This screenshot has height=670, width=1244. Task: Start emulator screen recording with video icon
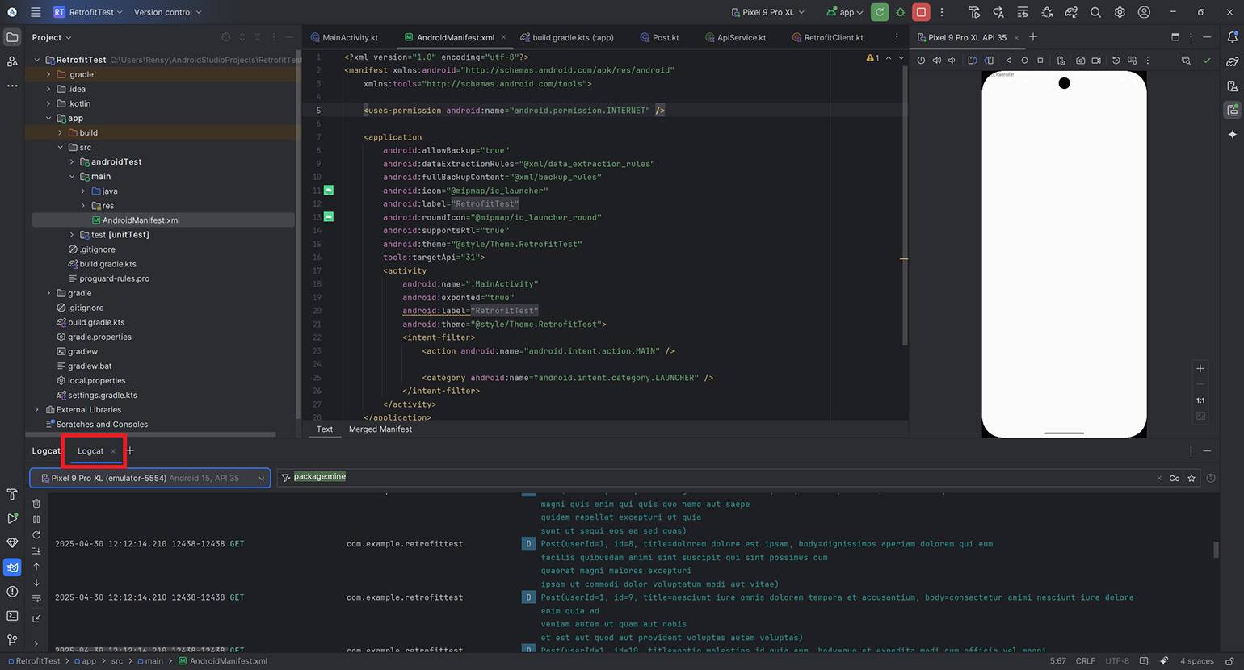(x=1096, y=61)
